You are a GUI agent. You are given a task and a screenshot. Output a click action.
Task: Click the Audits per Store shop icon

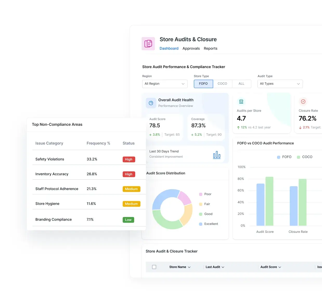tap(241, 102)
